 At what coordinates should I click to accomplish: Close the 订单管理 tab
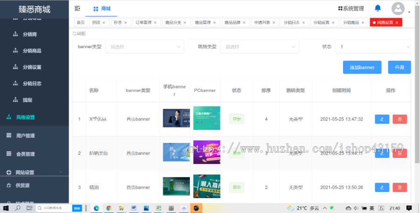pos(155,22)
